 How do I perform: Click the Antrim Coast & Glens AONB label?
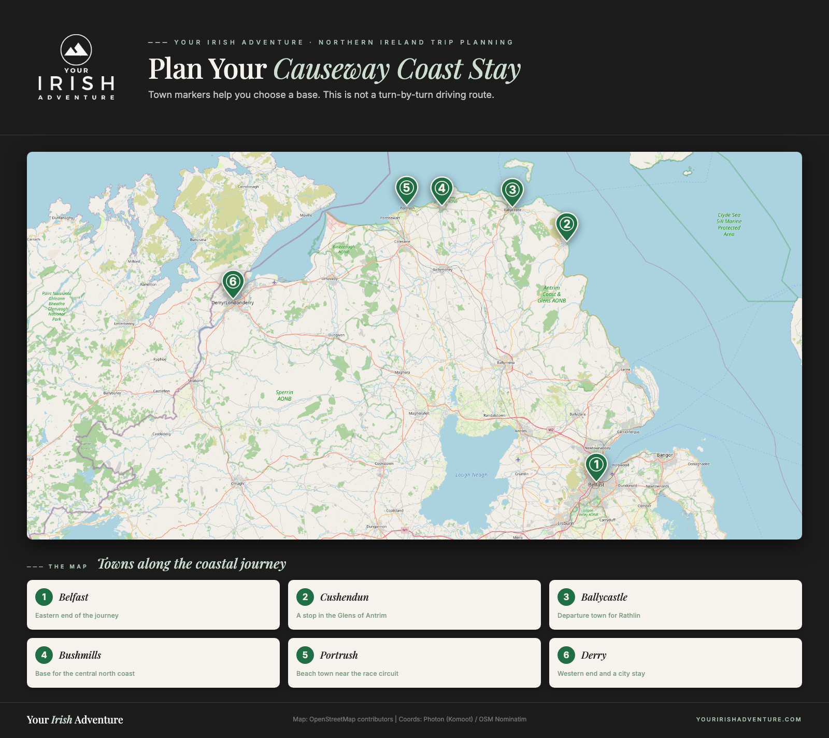click(552, 294)
